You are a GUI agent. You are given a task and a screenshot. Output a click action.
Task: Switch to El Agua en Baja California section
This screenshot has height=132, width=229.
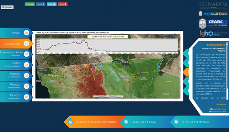(94, 122)
